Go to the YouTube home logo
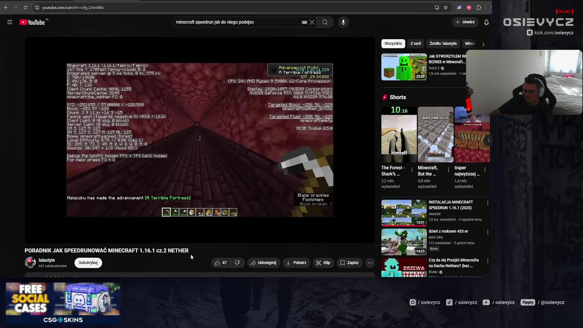The height and width of the screenshot is (328, 583). (32, 22)
